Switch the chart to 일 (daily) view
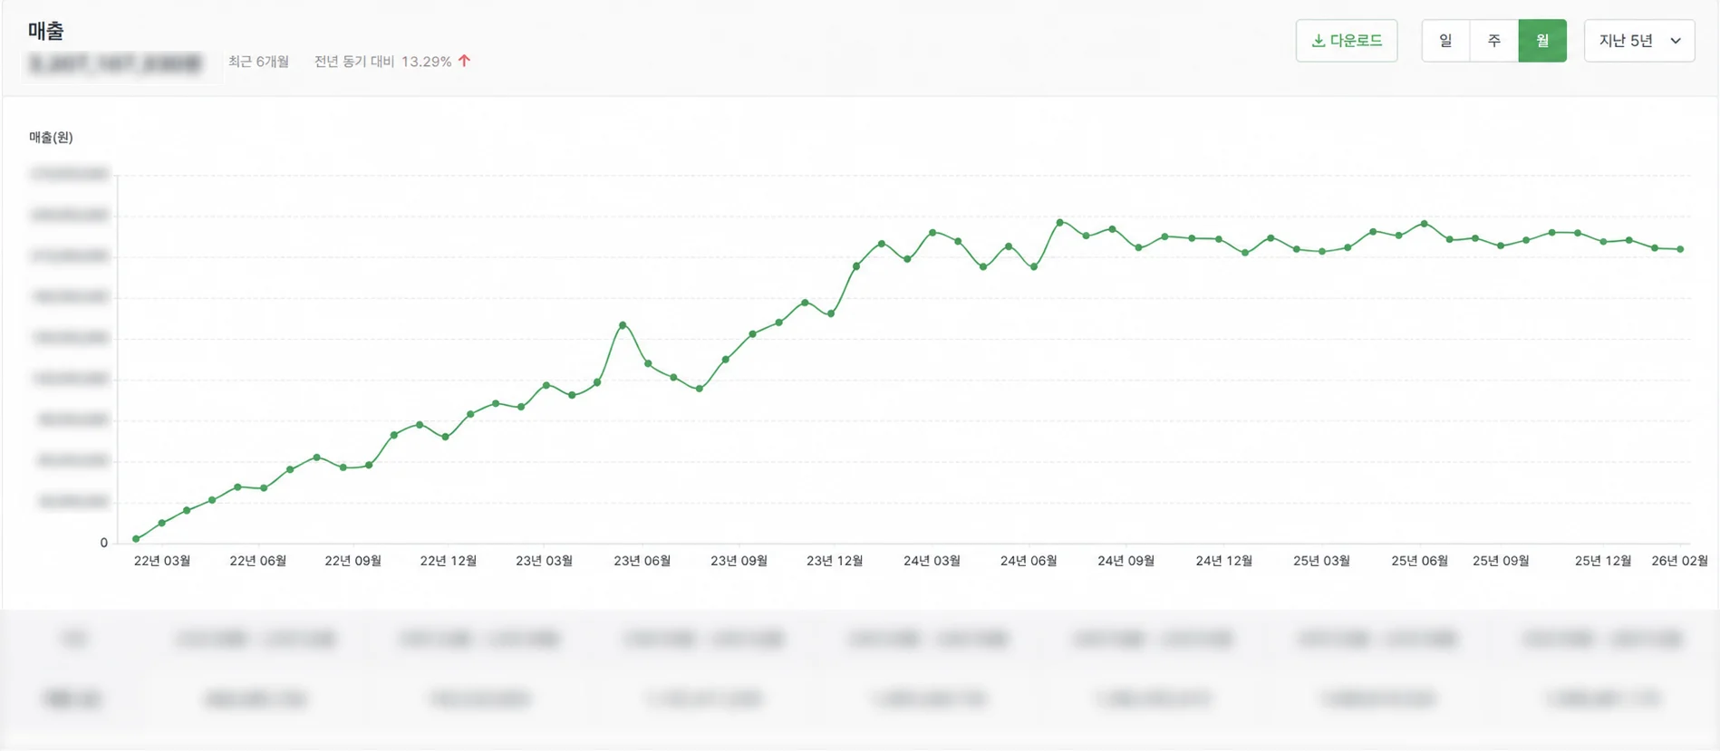 pyautogui.click(x=1445, y=41)
